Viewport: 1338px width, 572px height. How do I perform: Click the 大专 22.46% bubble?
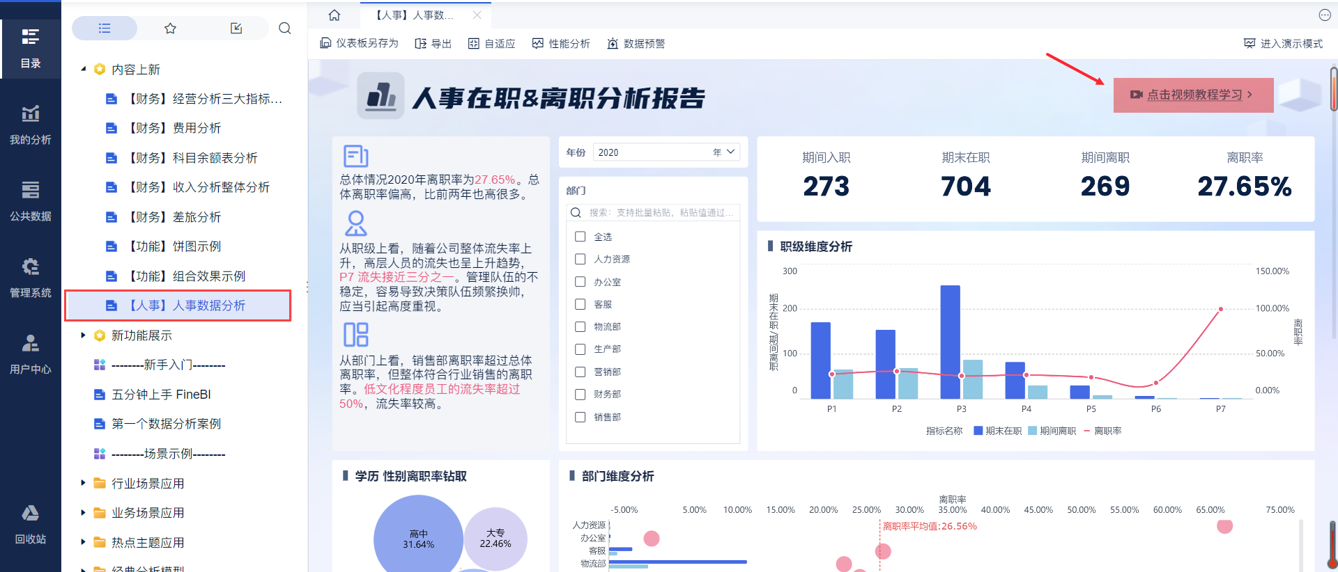pyautogui.click(x=495, y=538)
